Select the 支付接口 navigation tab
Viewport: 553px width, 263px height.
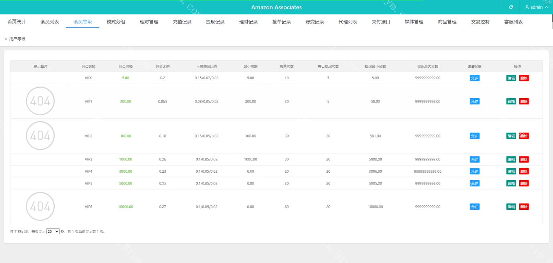click(381, 22)
